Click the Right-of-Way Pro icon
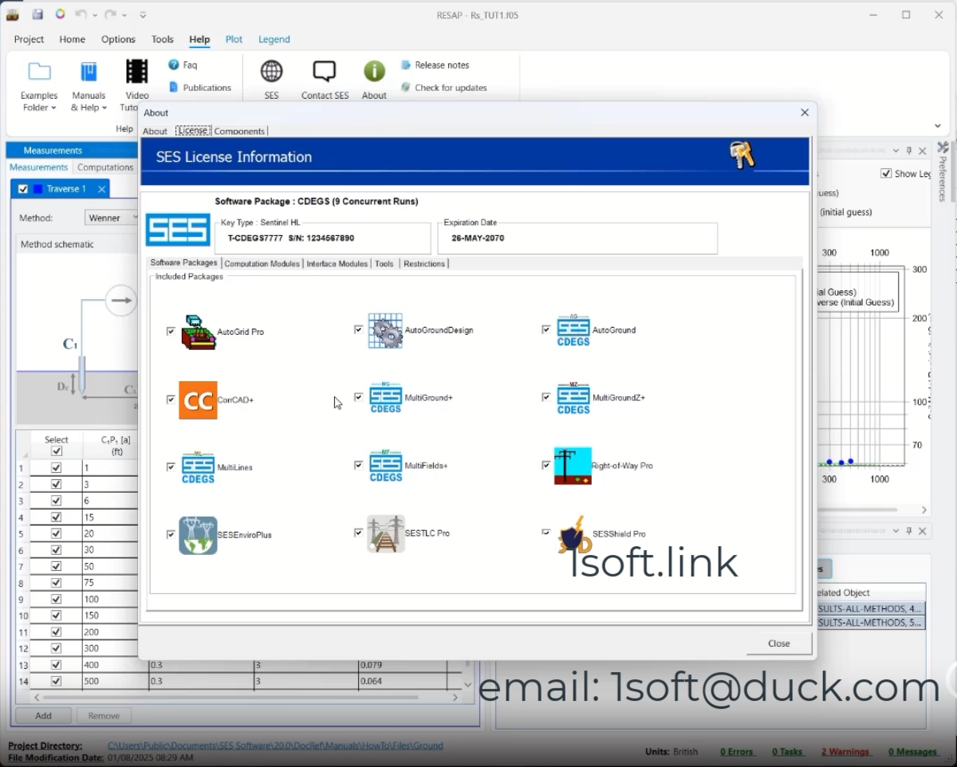The width and height of the screenshot is (957, 767). [x=573, y=466]
